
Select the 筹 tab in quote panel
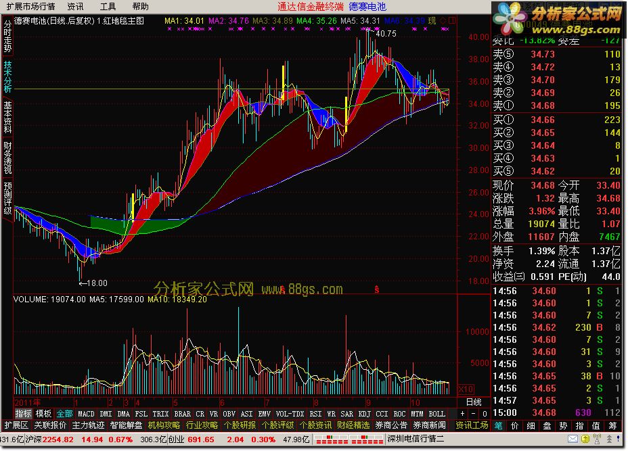pos(613,426)
